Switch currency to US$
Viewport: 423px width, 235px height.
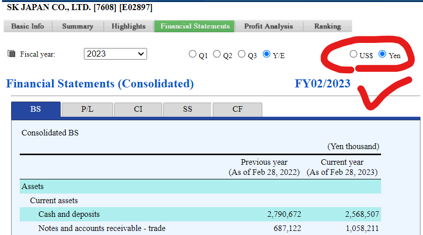coord(353,54)
